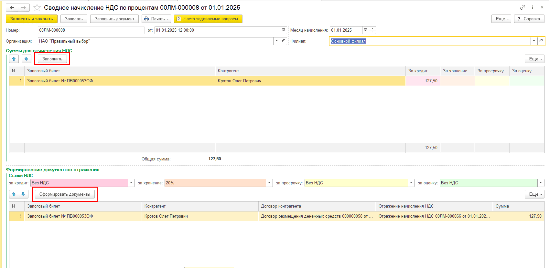Click Сформировать документы button

65,194
